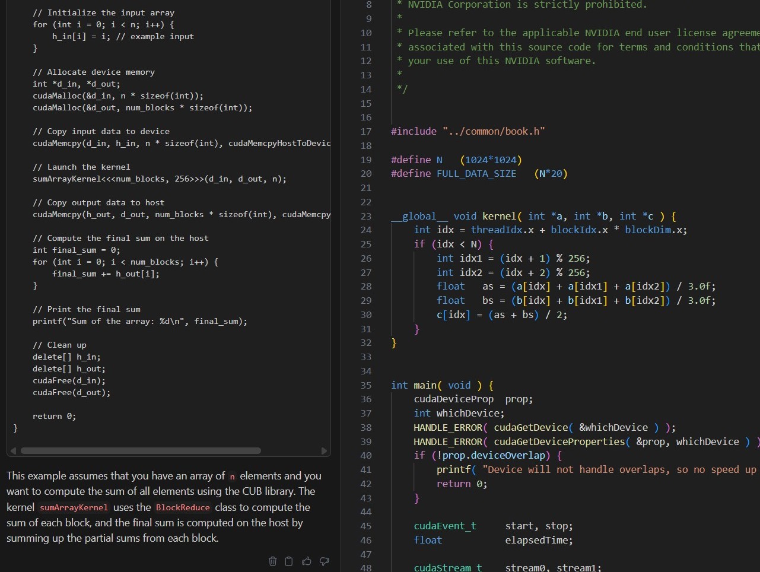Delete the chat response with trash icon
760x572 pixels.
273,561
